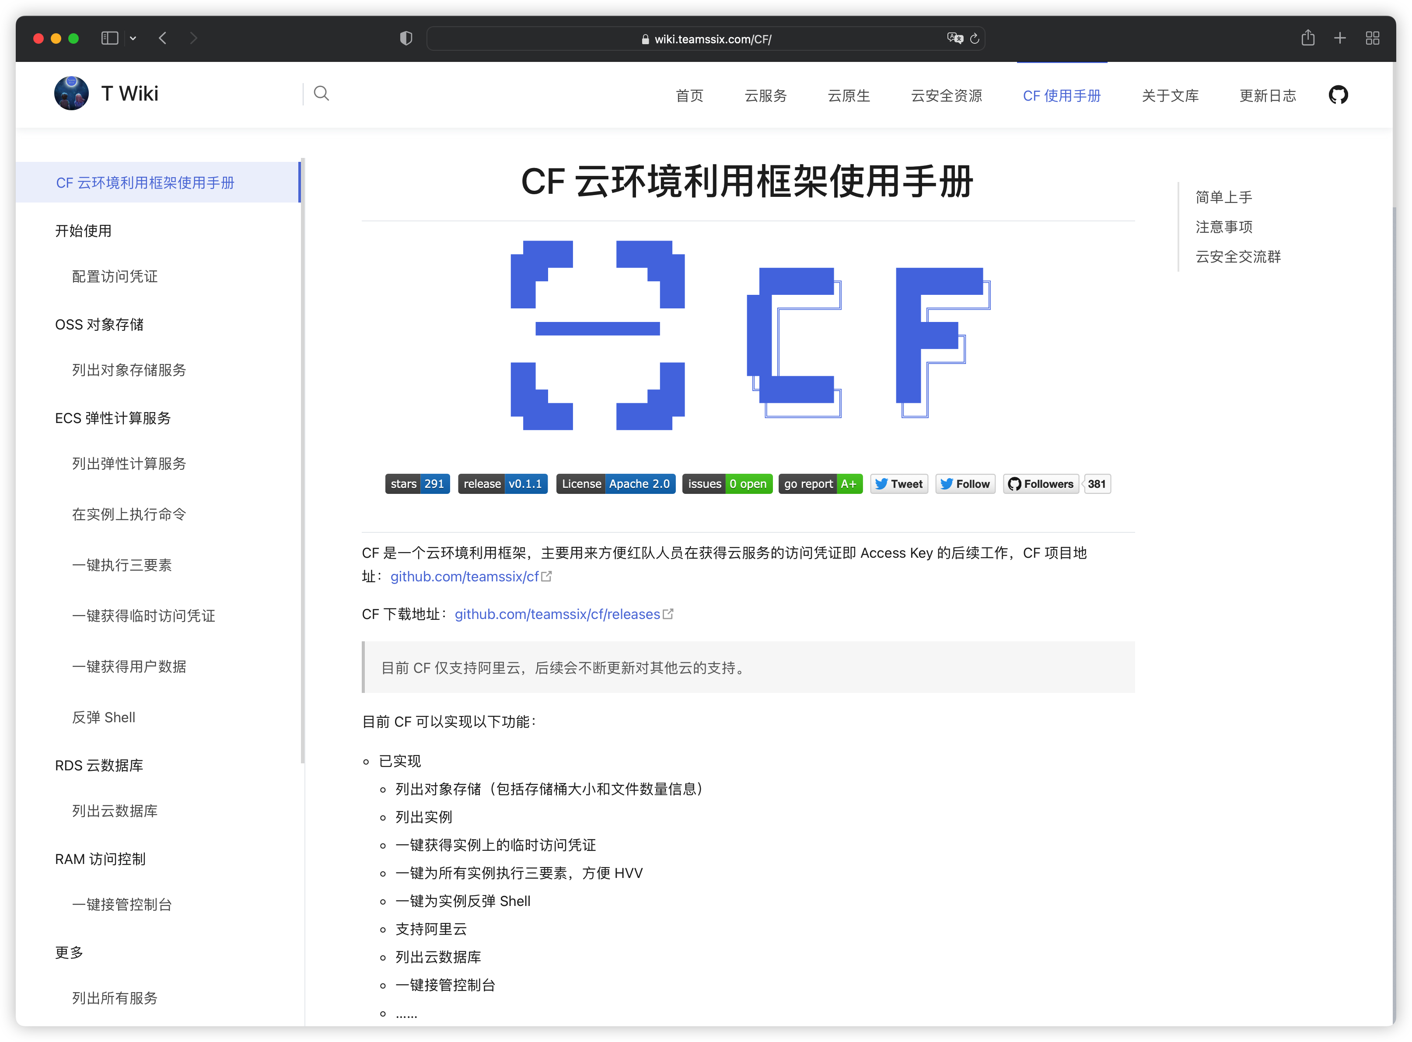Image resolution: width=1412 pixels, height=1042 pixels.
Task: Jump to 注意事项 section in outline
Action: [1223, 227]
